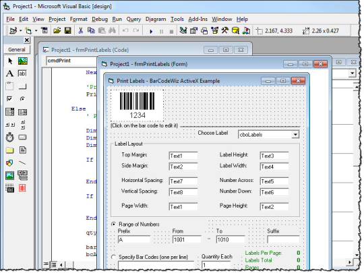Select the OLE tool in toolbox
The height and width of the screenshot is (273, 364).
tap(9, 188)
